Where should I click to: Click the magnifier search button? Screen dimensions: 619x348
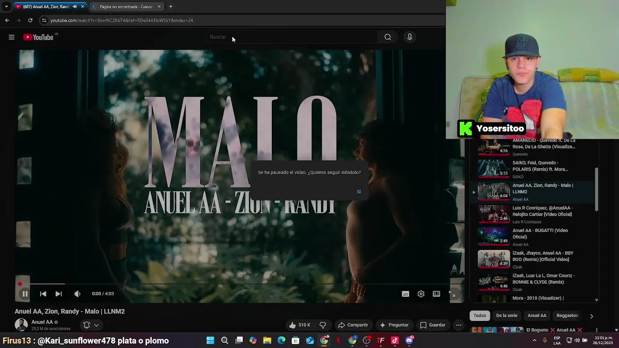pos(388,37)
